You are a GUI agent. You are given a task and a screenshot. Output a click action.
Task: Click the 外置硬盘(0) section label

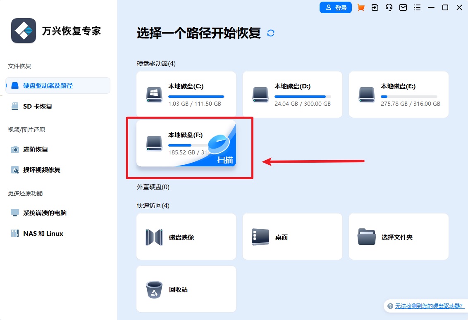[x=153, y=187]
